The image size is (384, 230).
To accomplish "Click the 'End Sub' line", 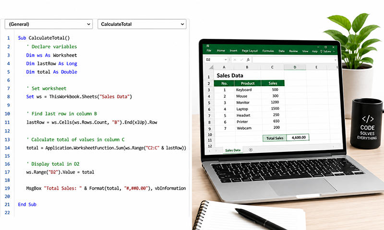I will tap(27, 204).
